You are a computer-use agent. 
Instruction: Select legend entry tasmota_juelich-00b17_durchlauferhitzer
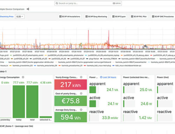click(138, 59)
